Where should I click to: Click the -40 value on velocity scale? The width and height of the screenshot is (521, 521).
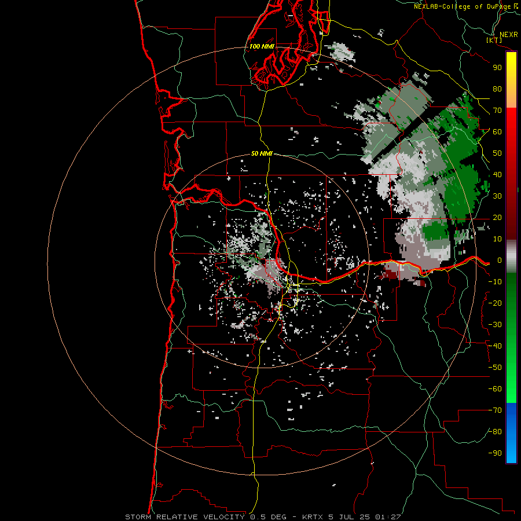(x=495, y=346)
